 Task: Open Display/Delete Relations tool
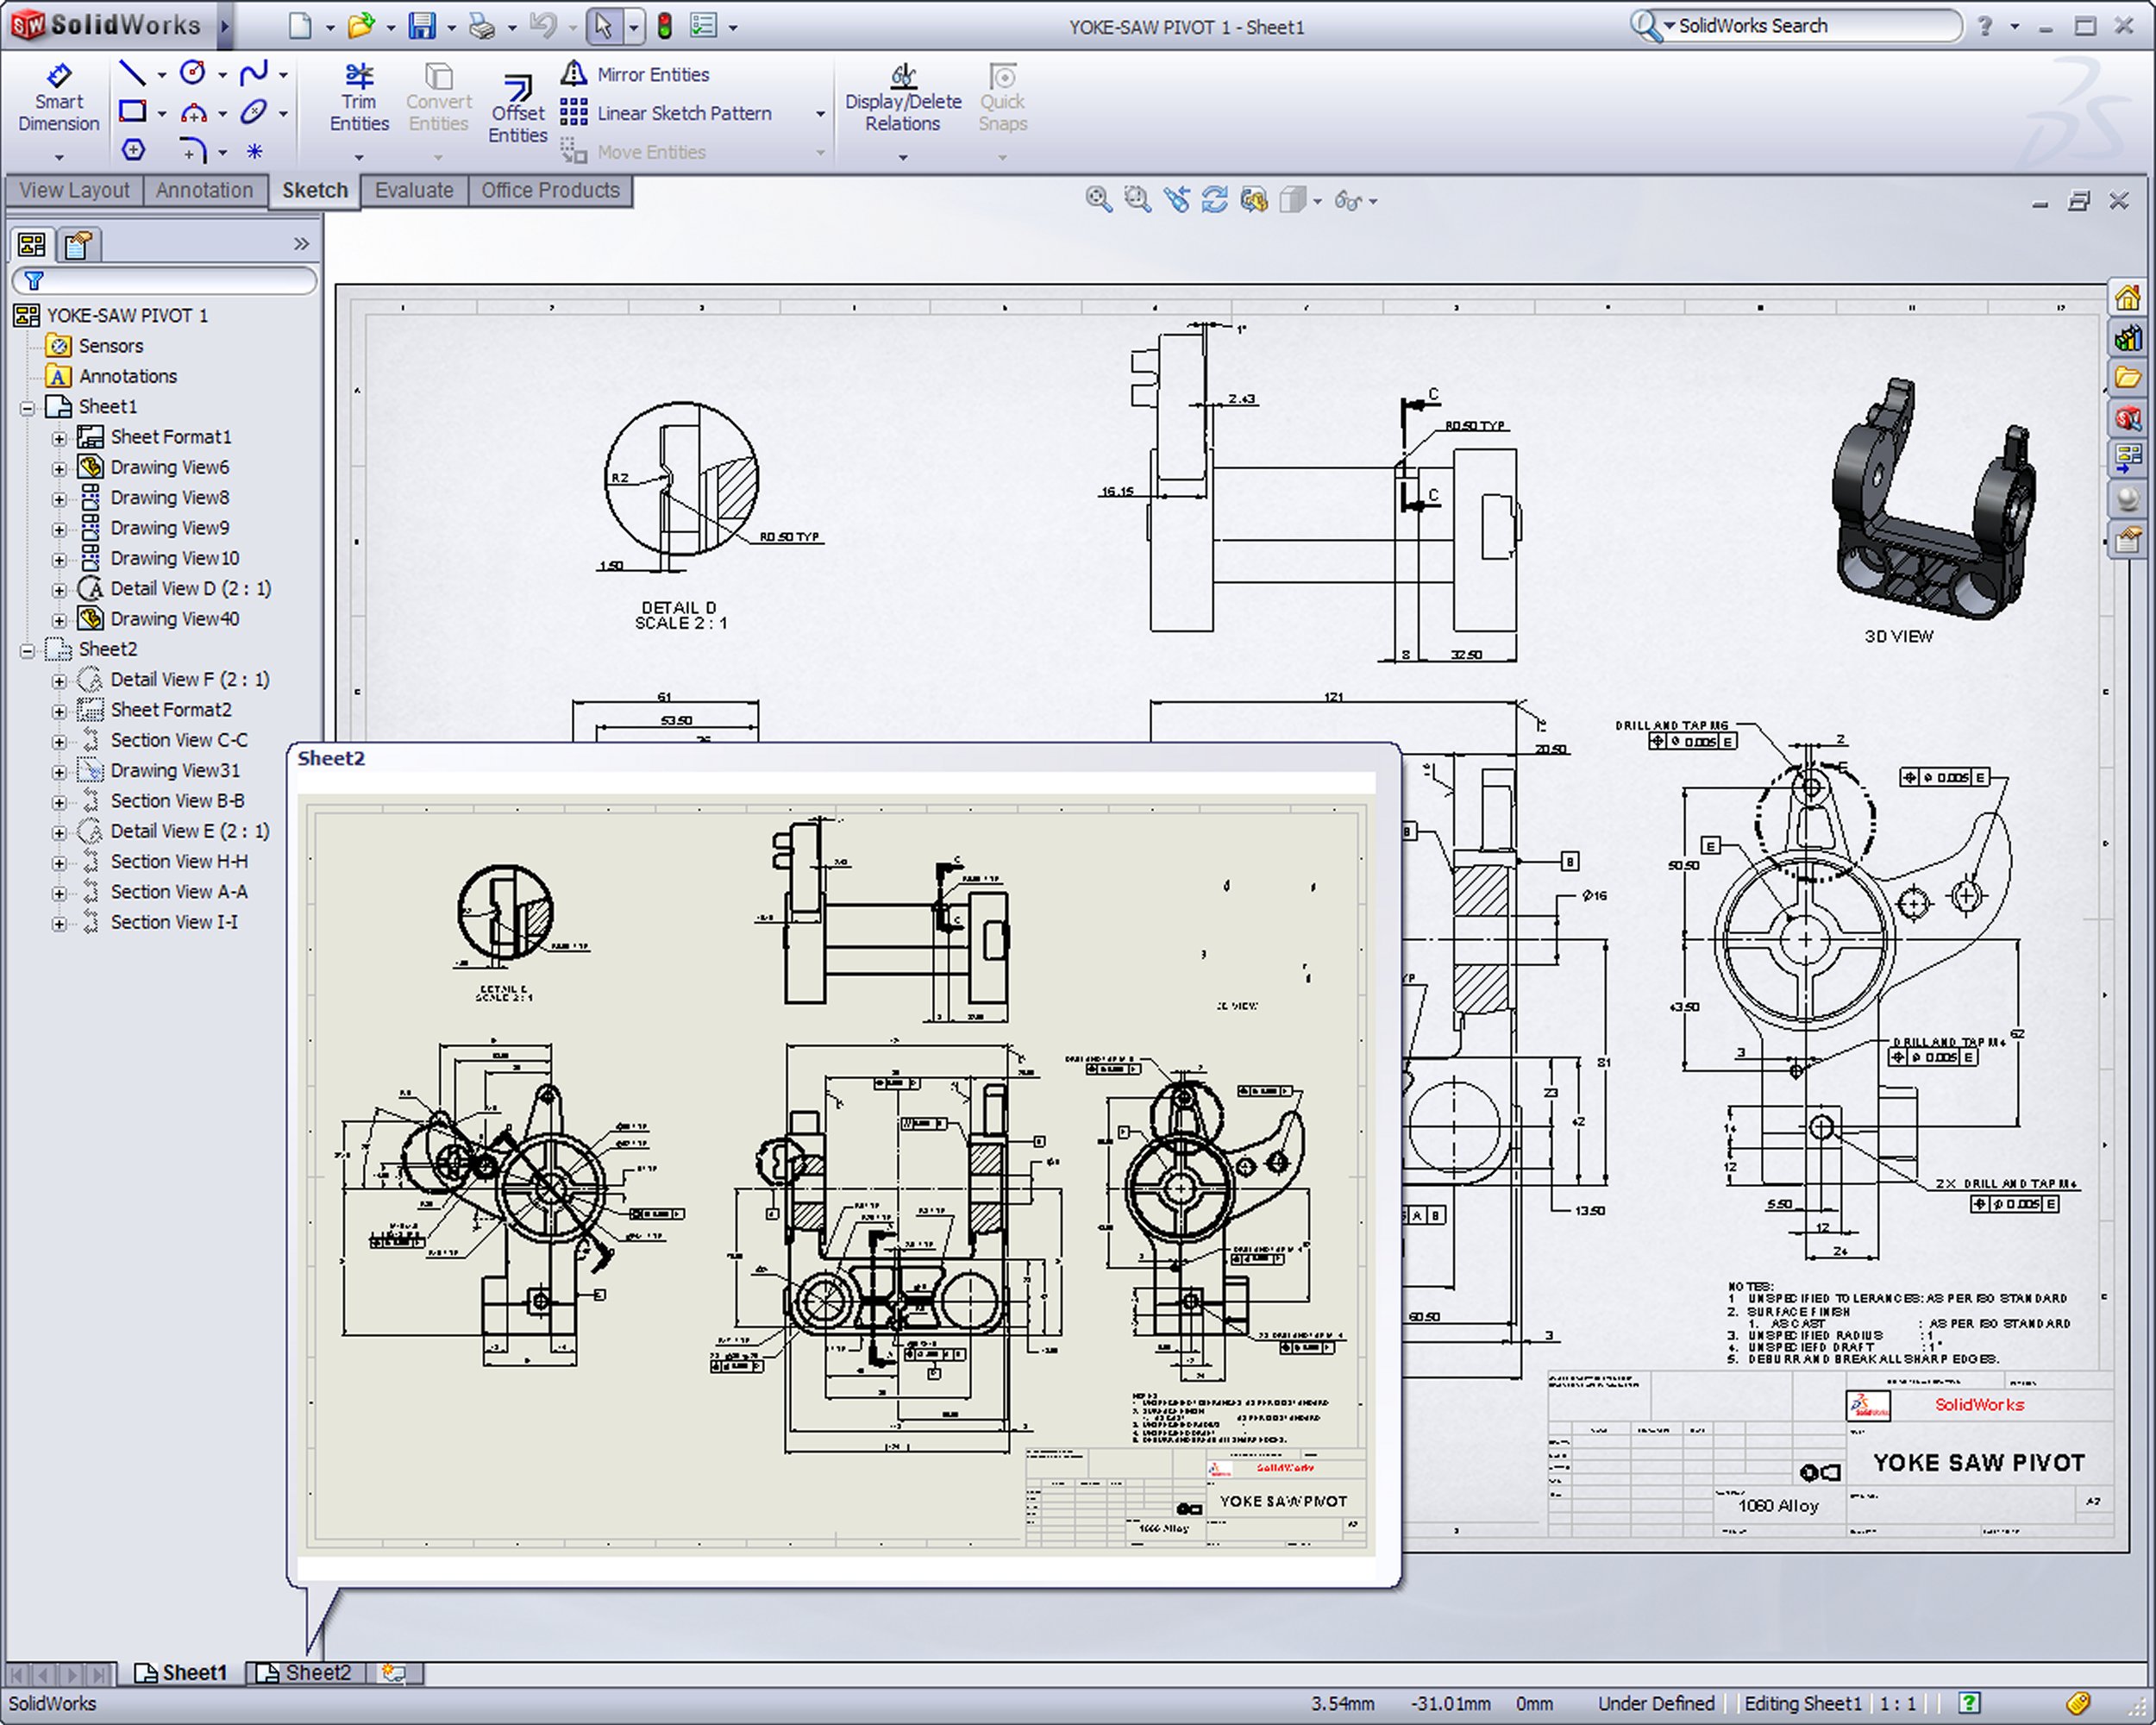902,98
